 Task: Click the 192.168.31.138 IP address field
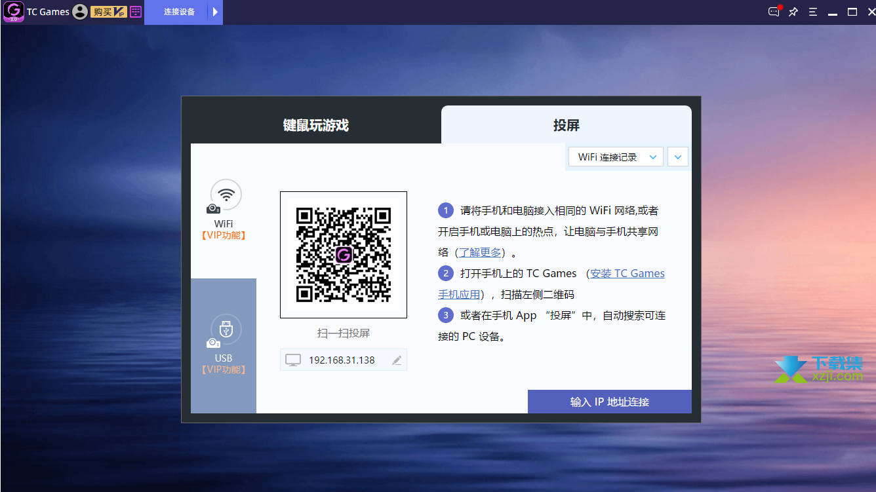344,360
